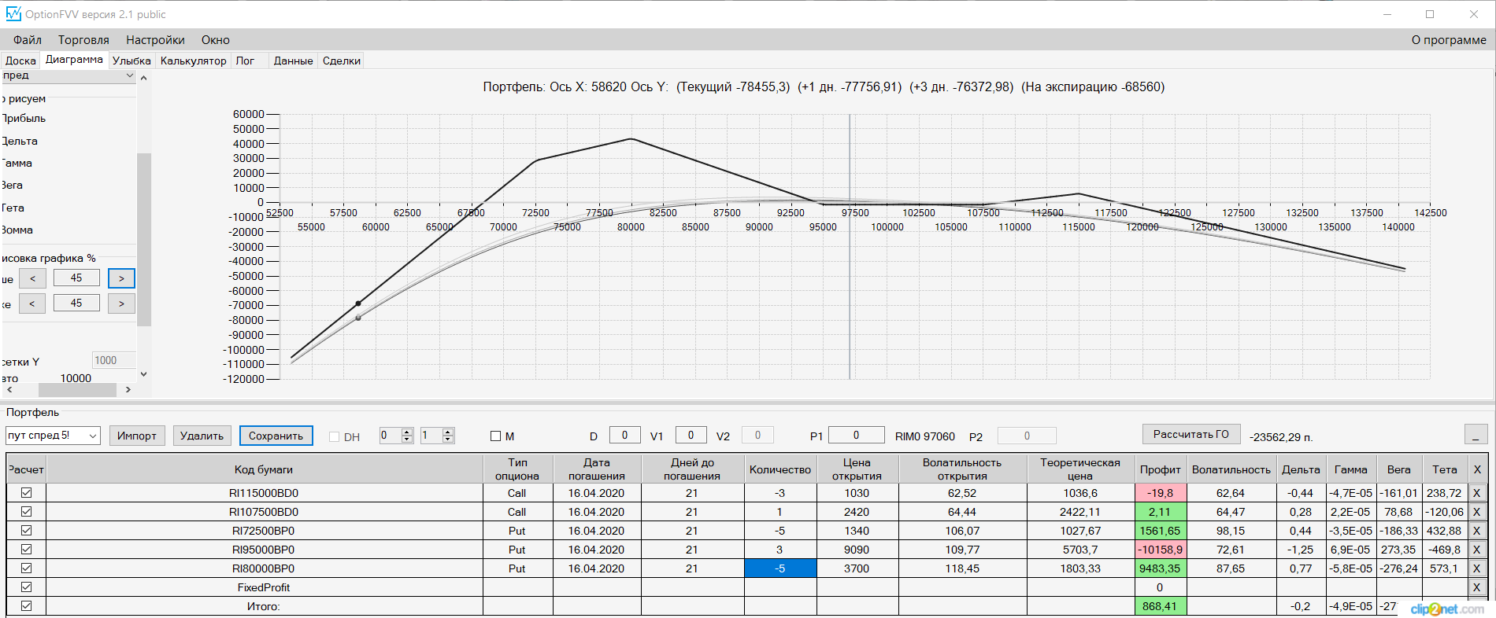Image resolution: width=1496 pixels, height=618 pixels.
Task: Click the upper left-arrow button beside 45
Action: 32,278
